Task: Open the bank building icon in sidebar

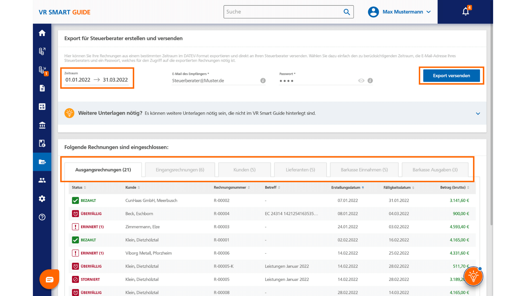Action: [x=42, y=125]
